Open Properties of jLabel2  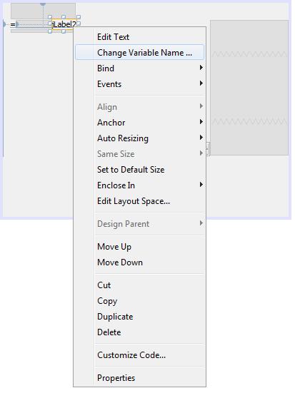tap(139, 378)
